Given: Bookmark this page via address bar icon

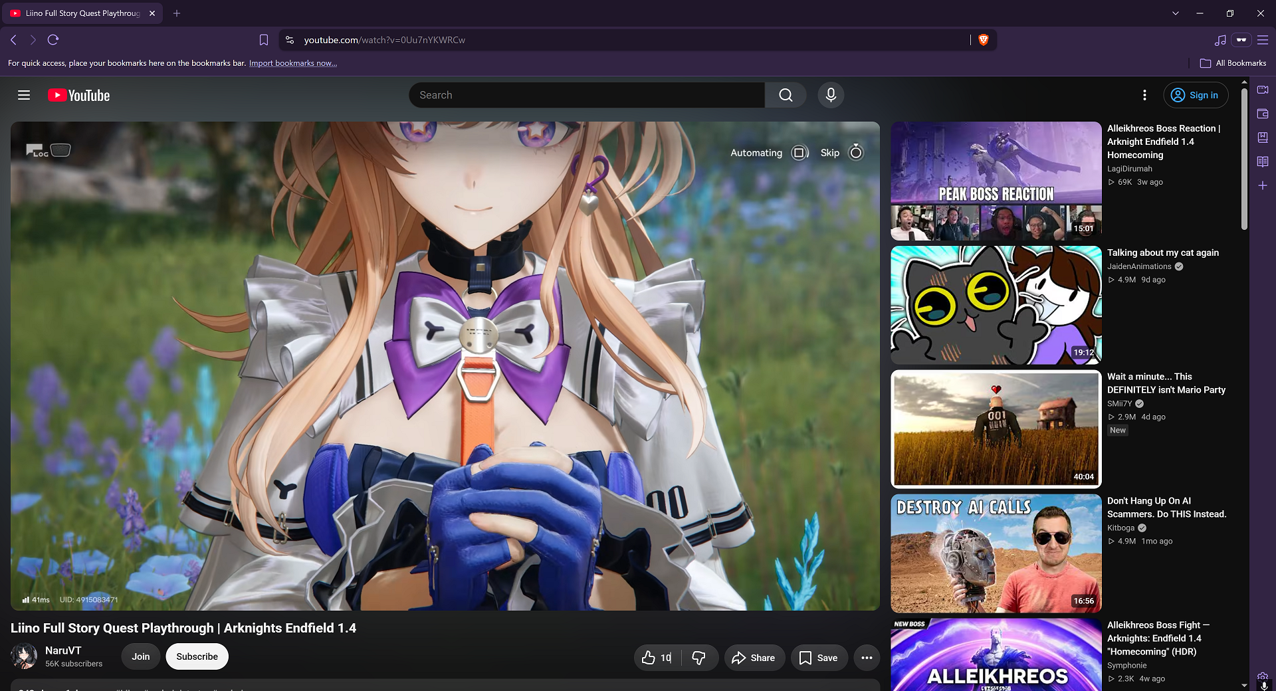Looking at the screenshot, I should [264, 40].
